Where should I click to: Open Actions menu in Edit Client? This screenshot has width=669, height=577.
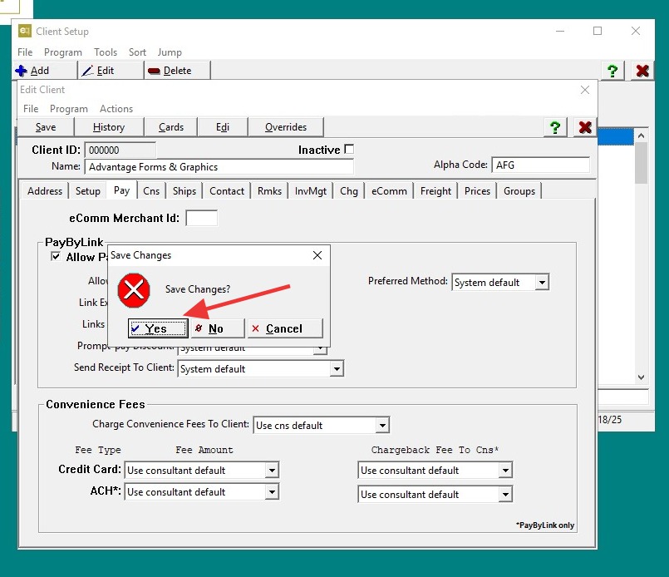[x=116, y=109]
